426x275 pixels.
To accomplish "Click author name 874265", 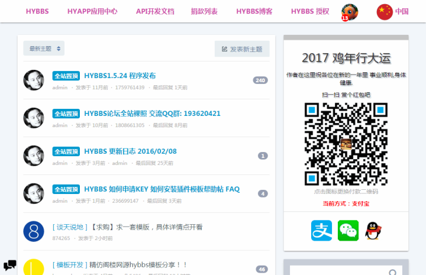I will tap(61, 238).
